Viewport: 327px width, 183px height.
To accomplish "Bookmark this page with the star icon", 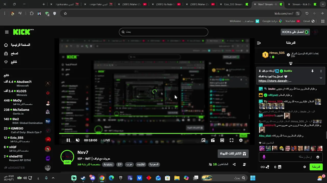I will [65, 13].
